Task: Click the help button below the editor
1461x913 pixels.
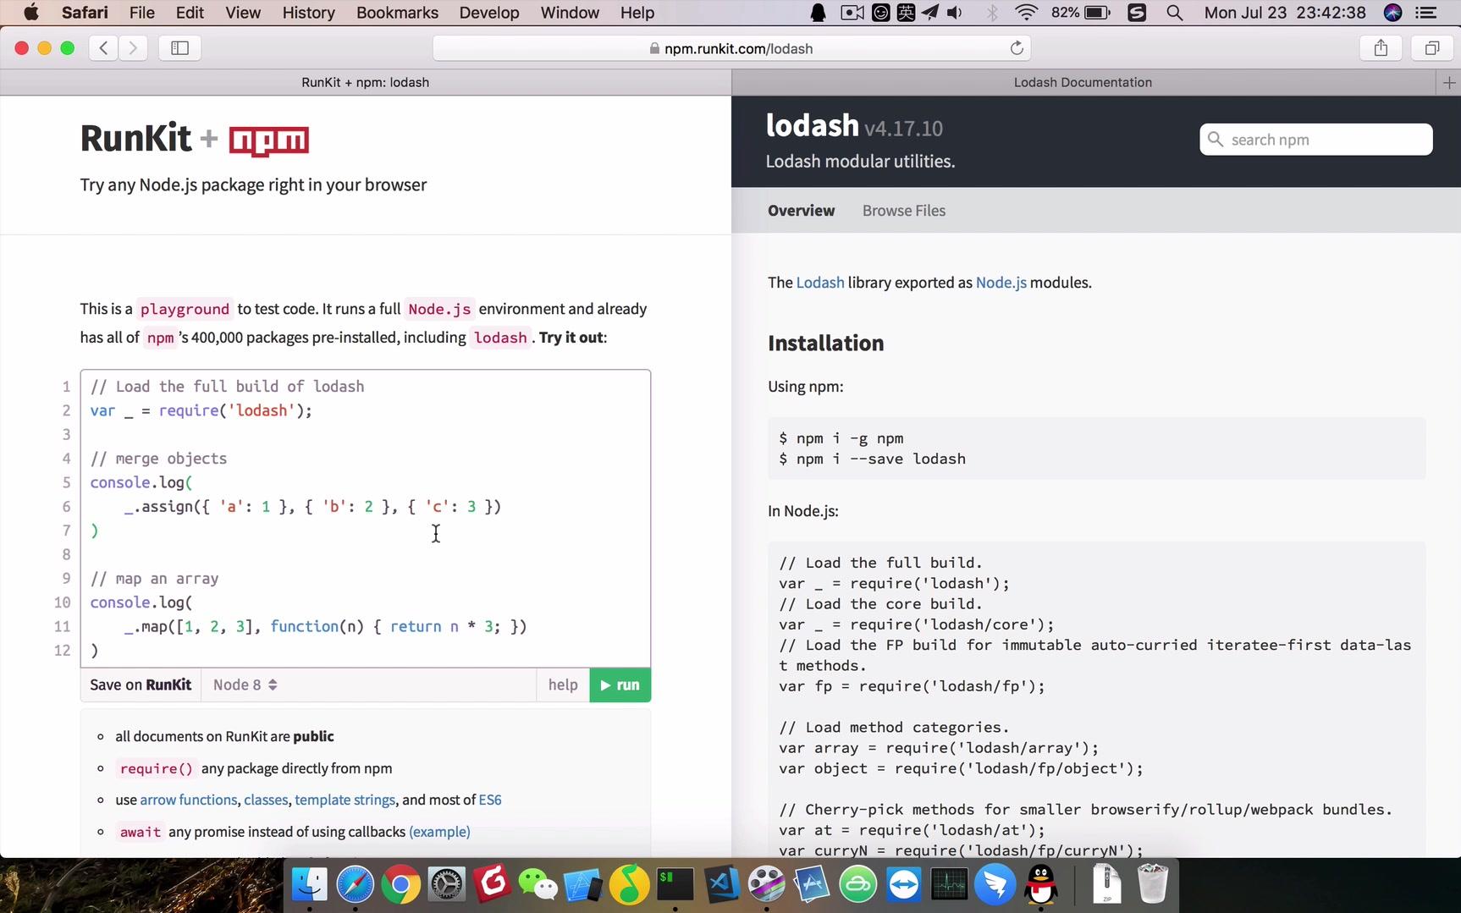Action: tap(563, 685)
